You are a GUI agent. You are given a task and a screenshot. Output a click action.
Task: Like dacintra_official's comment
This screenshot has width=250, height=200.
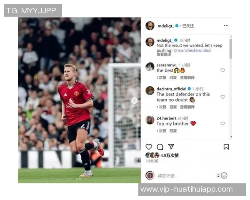click(222, 97)
